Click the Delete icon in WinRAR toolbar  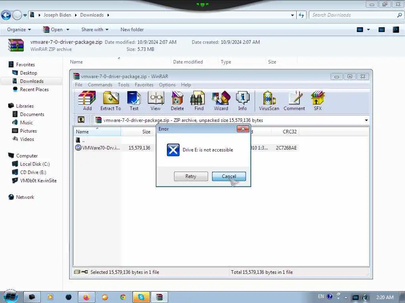(x=177, y=101)
